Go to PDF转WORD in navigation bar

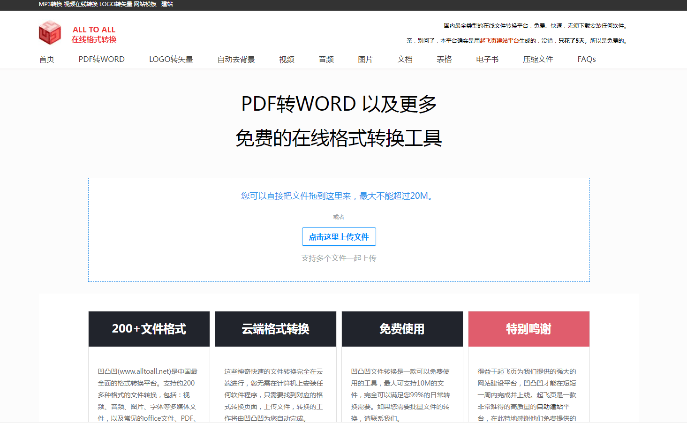101,59
